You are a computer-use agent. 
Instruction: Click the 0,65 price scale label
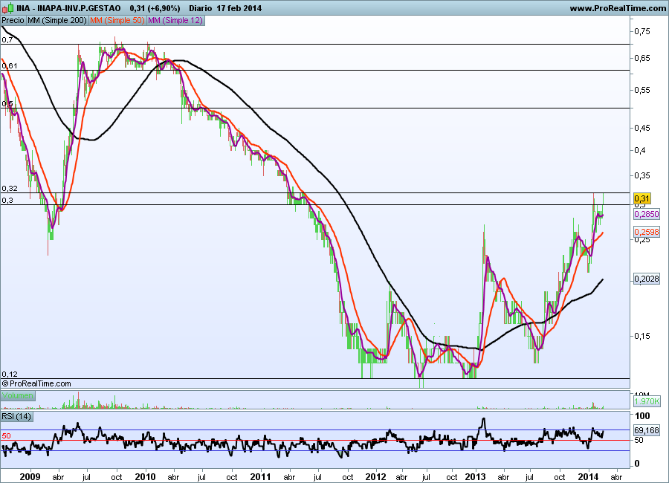(642, 58)
